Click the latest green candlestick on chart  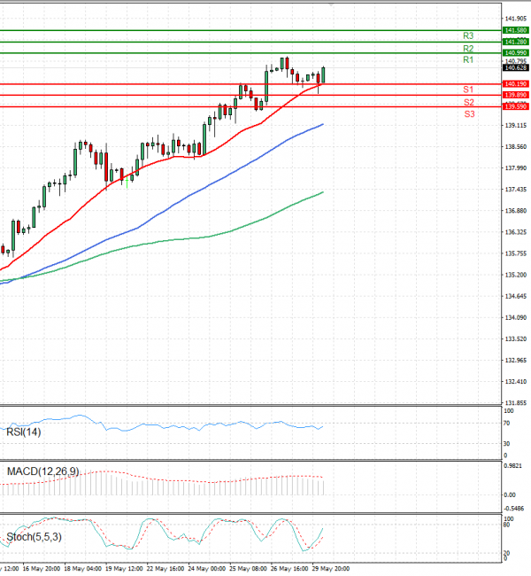[324, 75]
